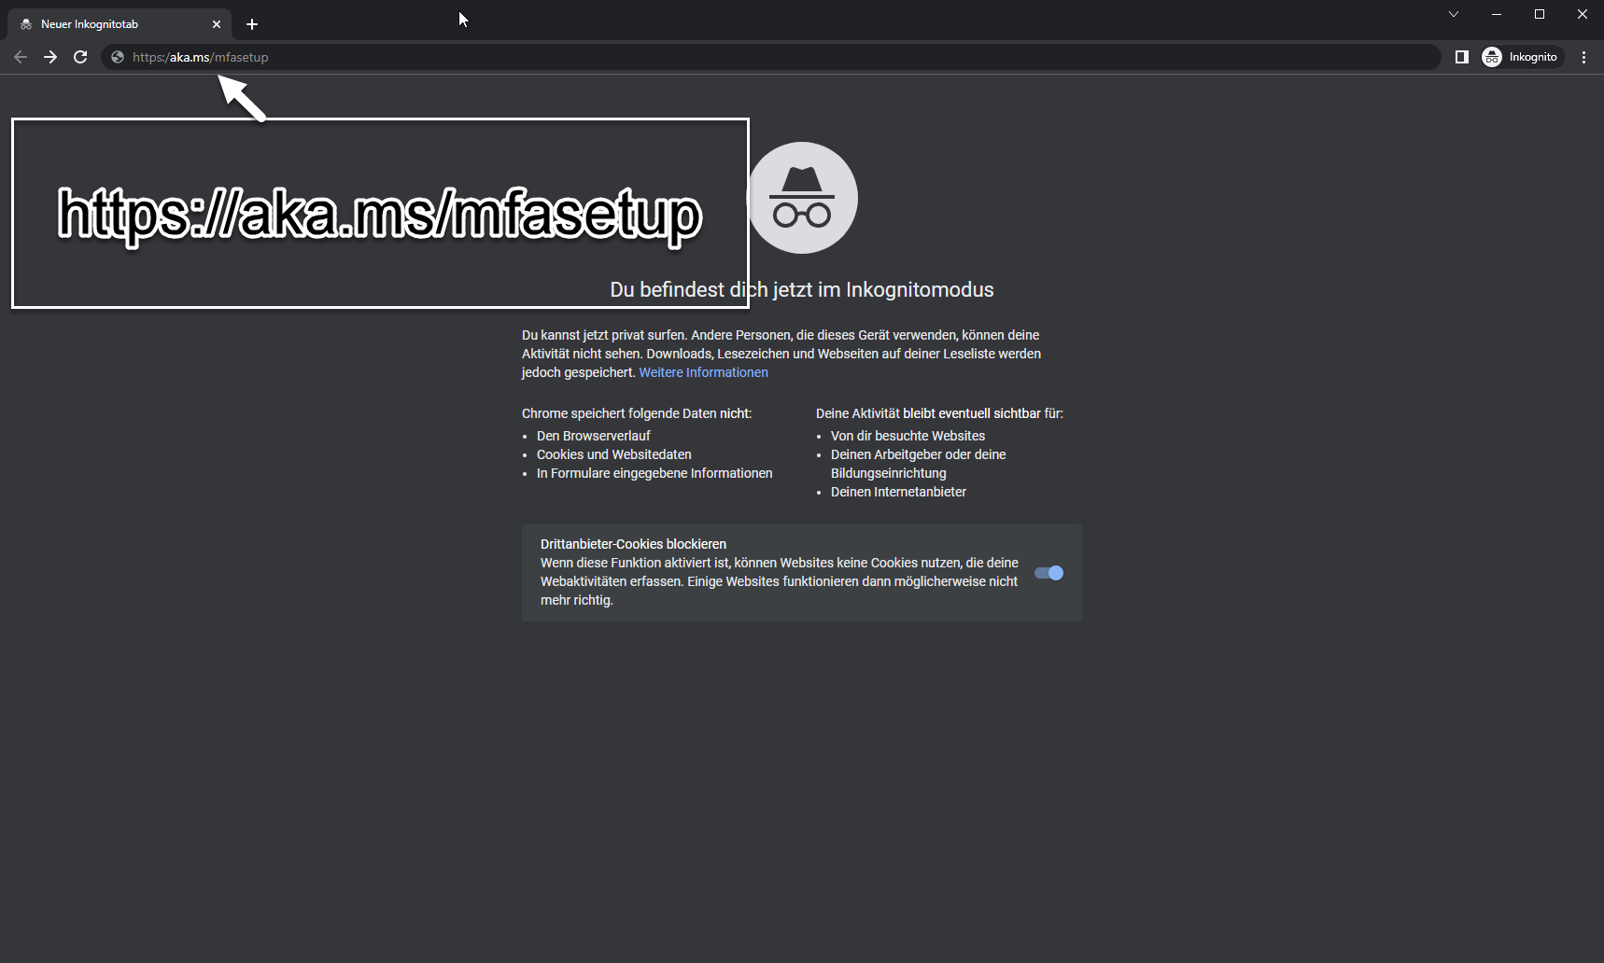Maximize the browser window
1604x963 pixels.
point(1540,14)
